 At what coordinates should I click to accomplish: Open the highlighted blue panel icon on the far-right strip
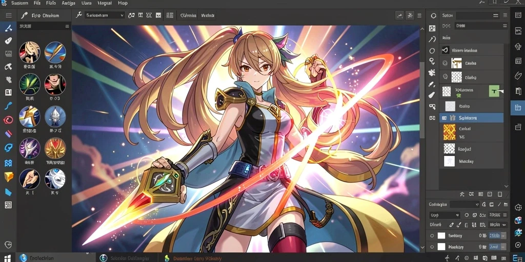click(518, 107)
